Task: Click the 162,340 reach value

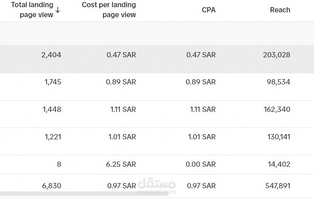Action: pyautogui.click(x=276, y=109)
